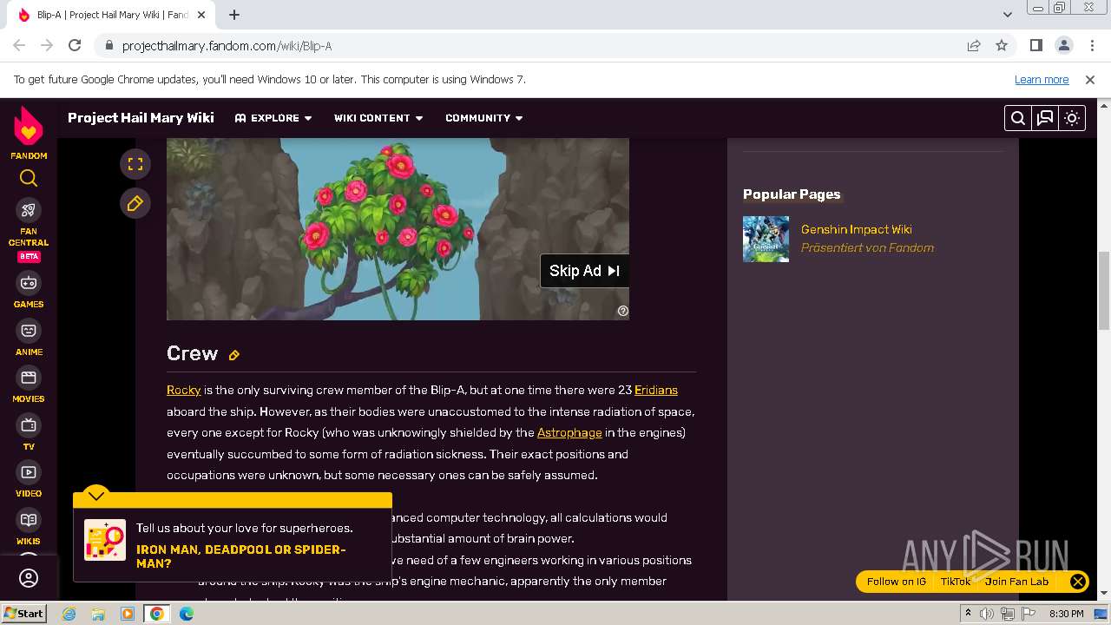The width and height of the screenshot is (1111, 625).
Task: Follow on IG link
Action: (x=896, y=582)
